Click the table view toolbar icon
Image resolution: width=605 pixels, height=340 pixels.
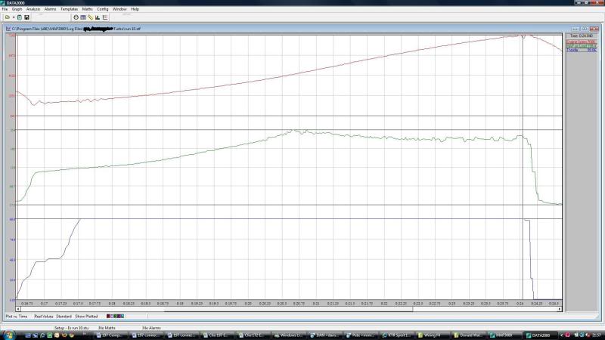coord(83,17)
